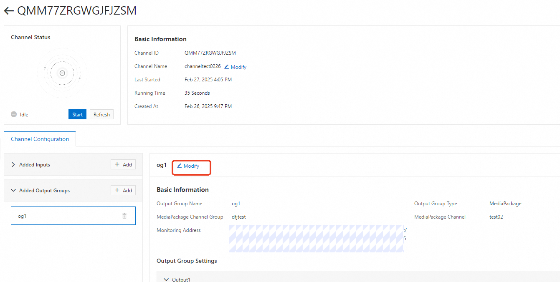Image resolution: width=560 pixels, height=282 pixels.
Task: Click the Idle status gray icon
Action: (14, 114)
